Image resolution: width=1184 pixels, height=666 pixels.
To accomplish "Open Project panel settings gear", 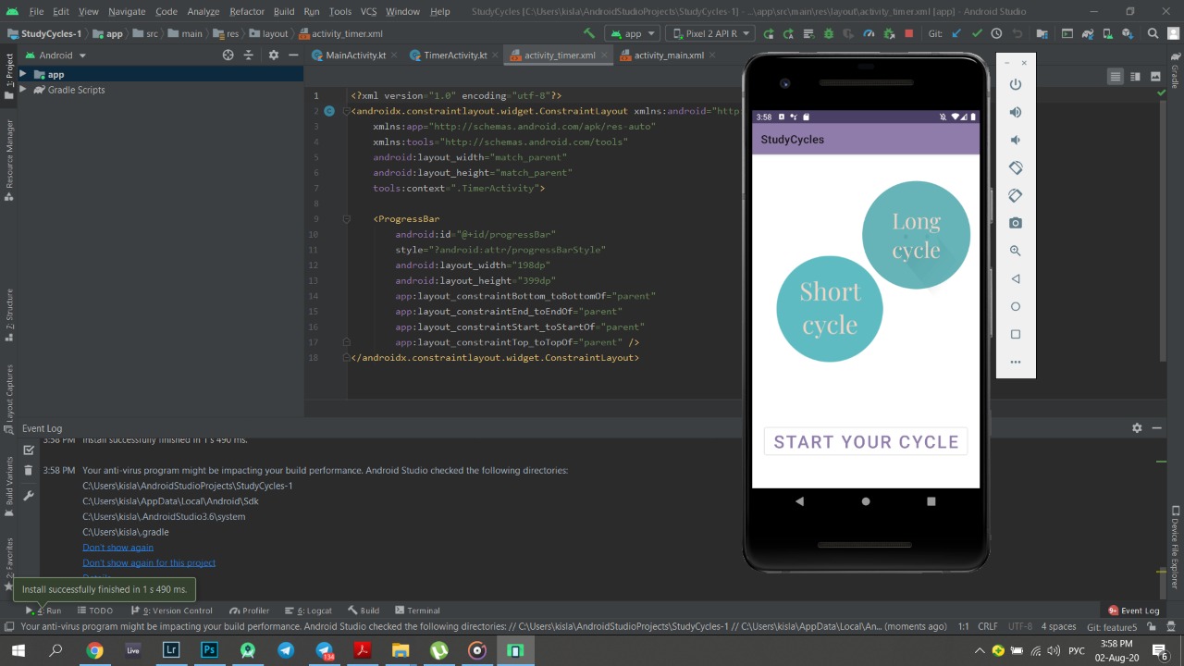I will click(273, 55).
